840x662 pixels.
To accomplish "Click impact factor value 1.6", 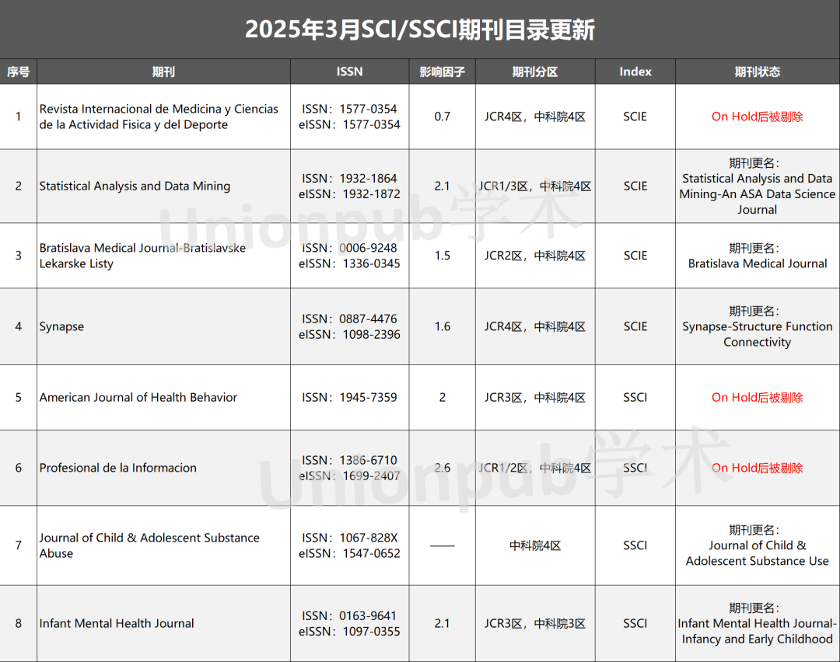I will point(442,326).
